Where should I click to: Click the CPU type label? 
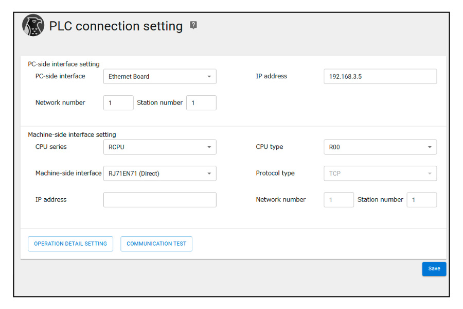270,147
